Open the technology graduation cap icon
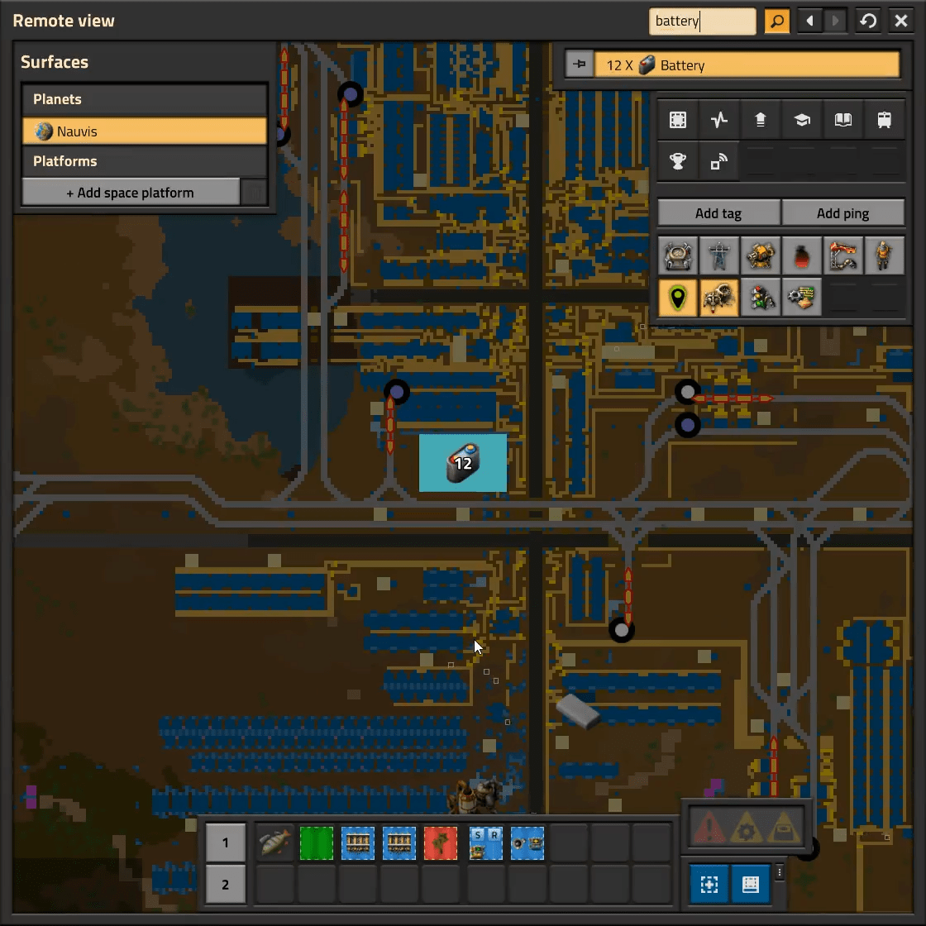 click(801, 120)
